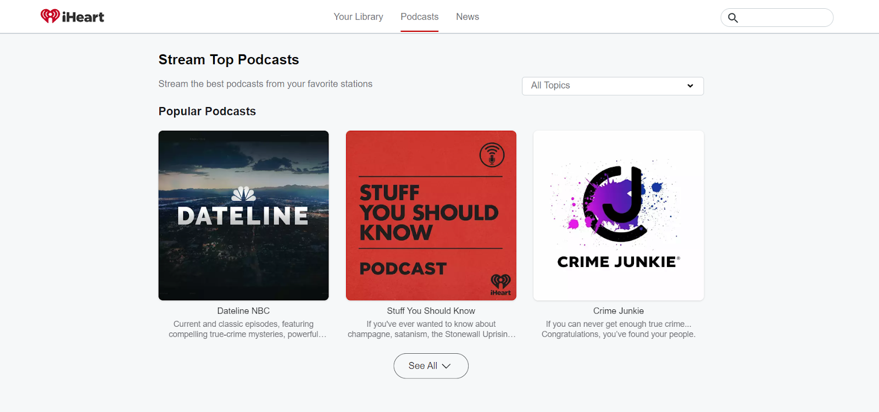
Task: Click the 'Popular Podcasts' heading
Action: [x=207, y=112]
